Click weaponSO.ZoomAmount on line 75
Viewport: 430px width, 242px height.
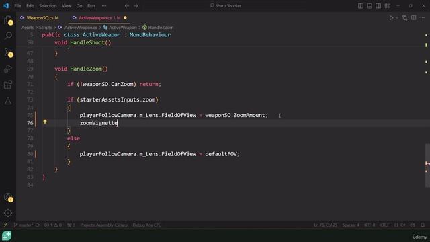235,115
